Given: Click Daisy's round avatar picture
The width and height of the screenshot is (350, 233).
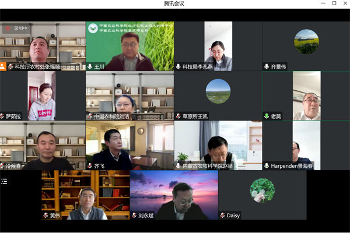Looking at the screenshot, I should coord(262,190).
